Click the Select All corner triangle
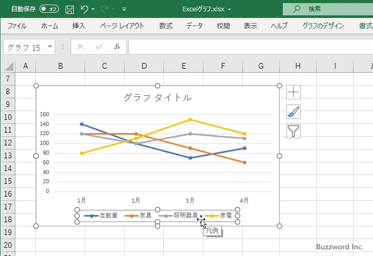Viewport: 373px width, 256px height. 9,66
